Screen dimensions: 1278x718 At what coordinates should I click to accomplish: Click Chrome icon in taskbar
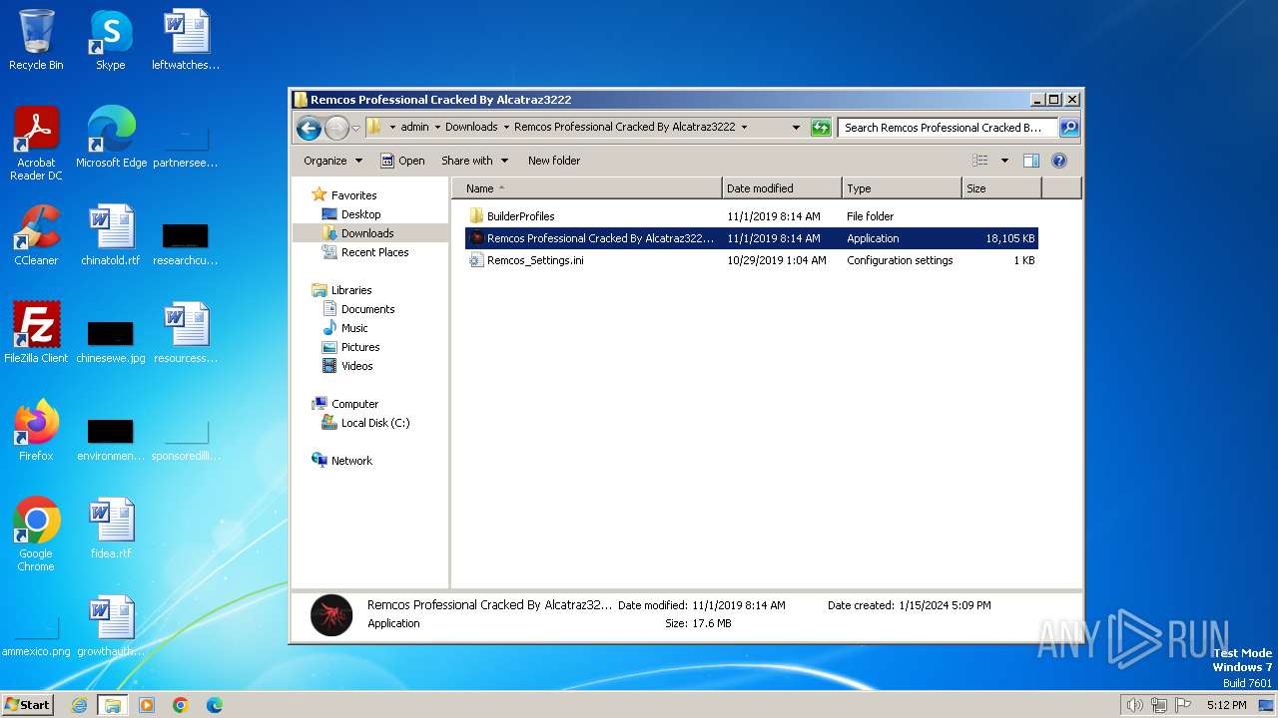tap(181, 705)
